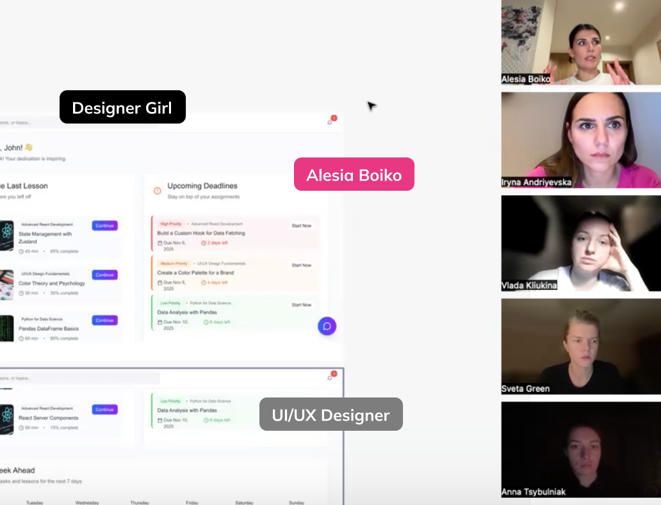Click the React Server Components course icon
Screen dimensions: 661x505
(x=6, y=419)
